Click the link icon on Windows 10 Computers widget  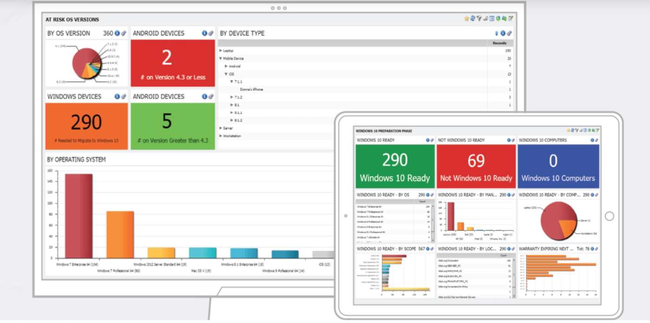(597, 140)
